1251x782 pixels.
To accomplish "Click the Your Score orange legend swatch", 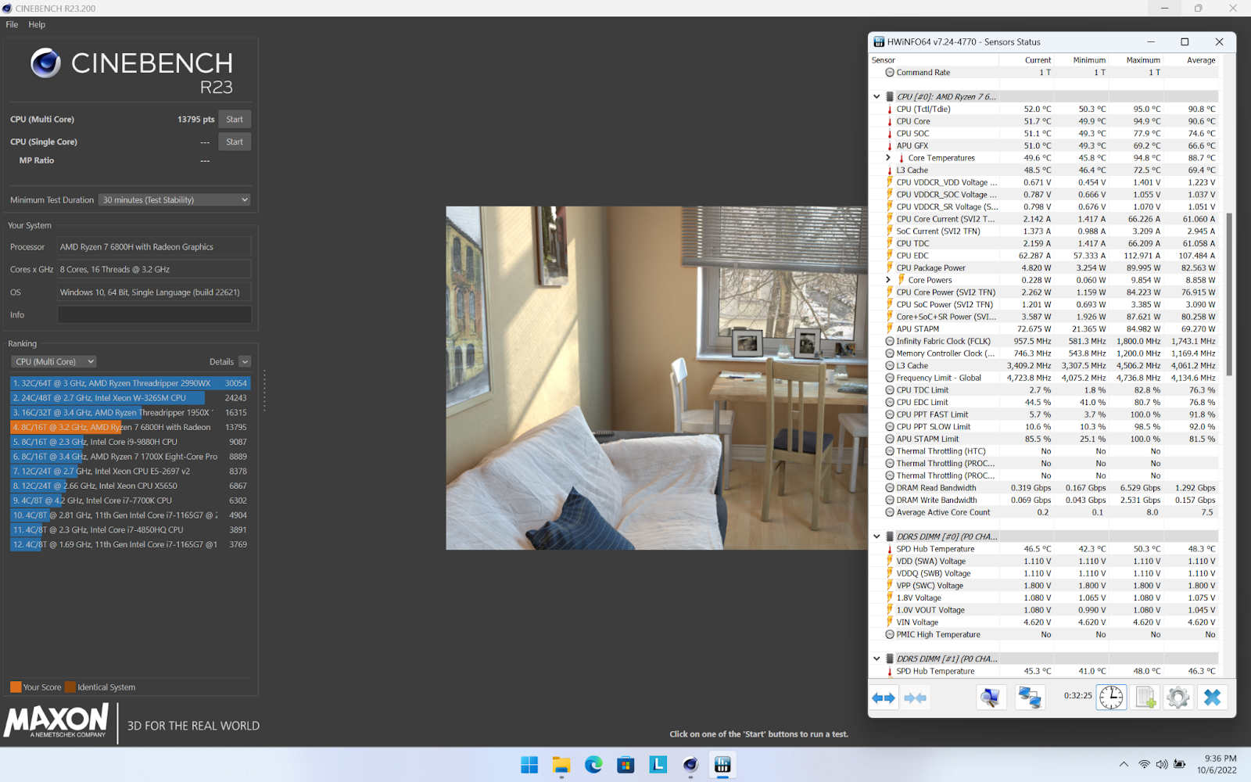I will tap(16, 687).
